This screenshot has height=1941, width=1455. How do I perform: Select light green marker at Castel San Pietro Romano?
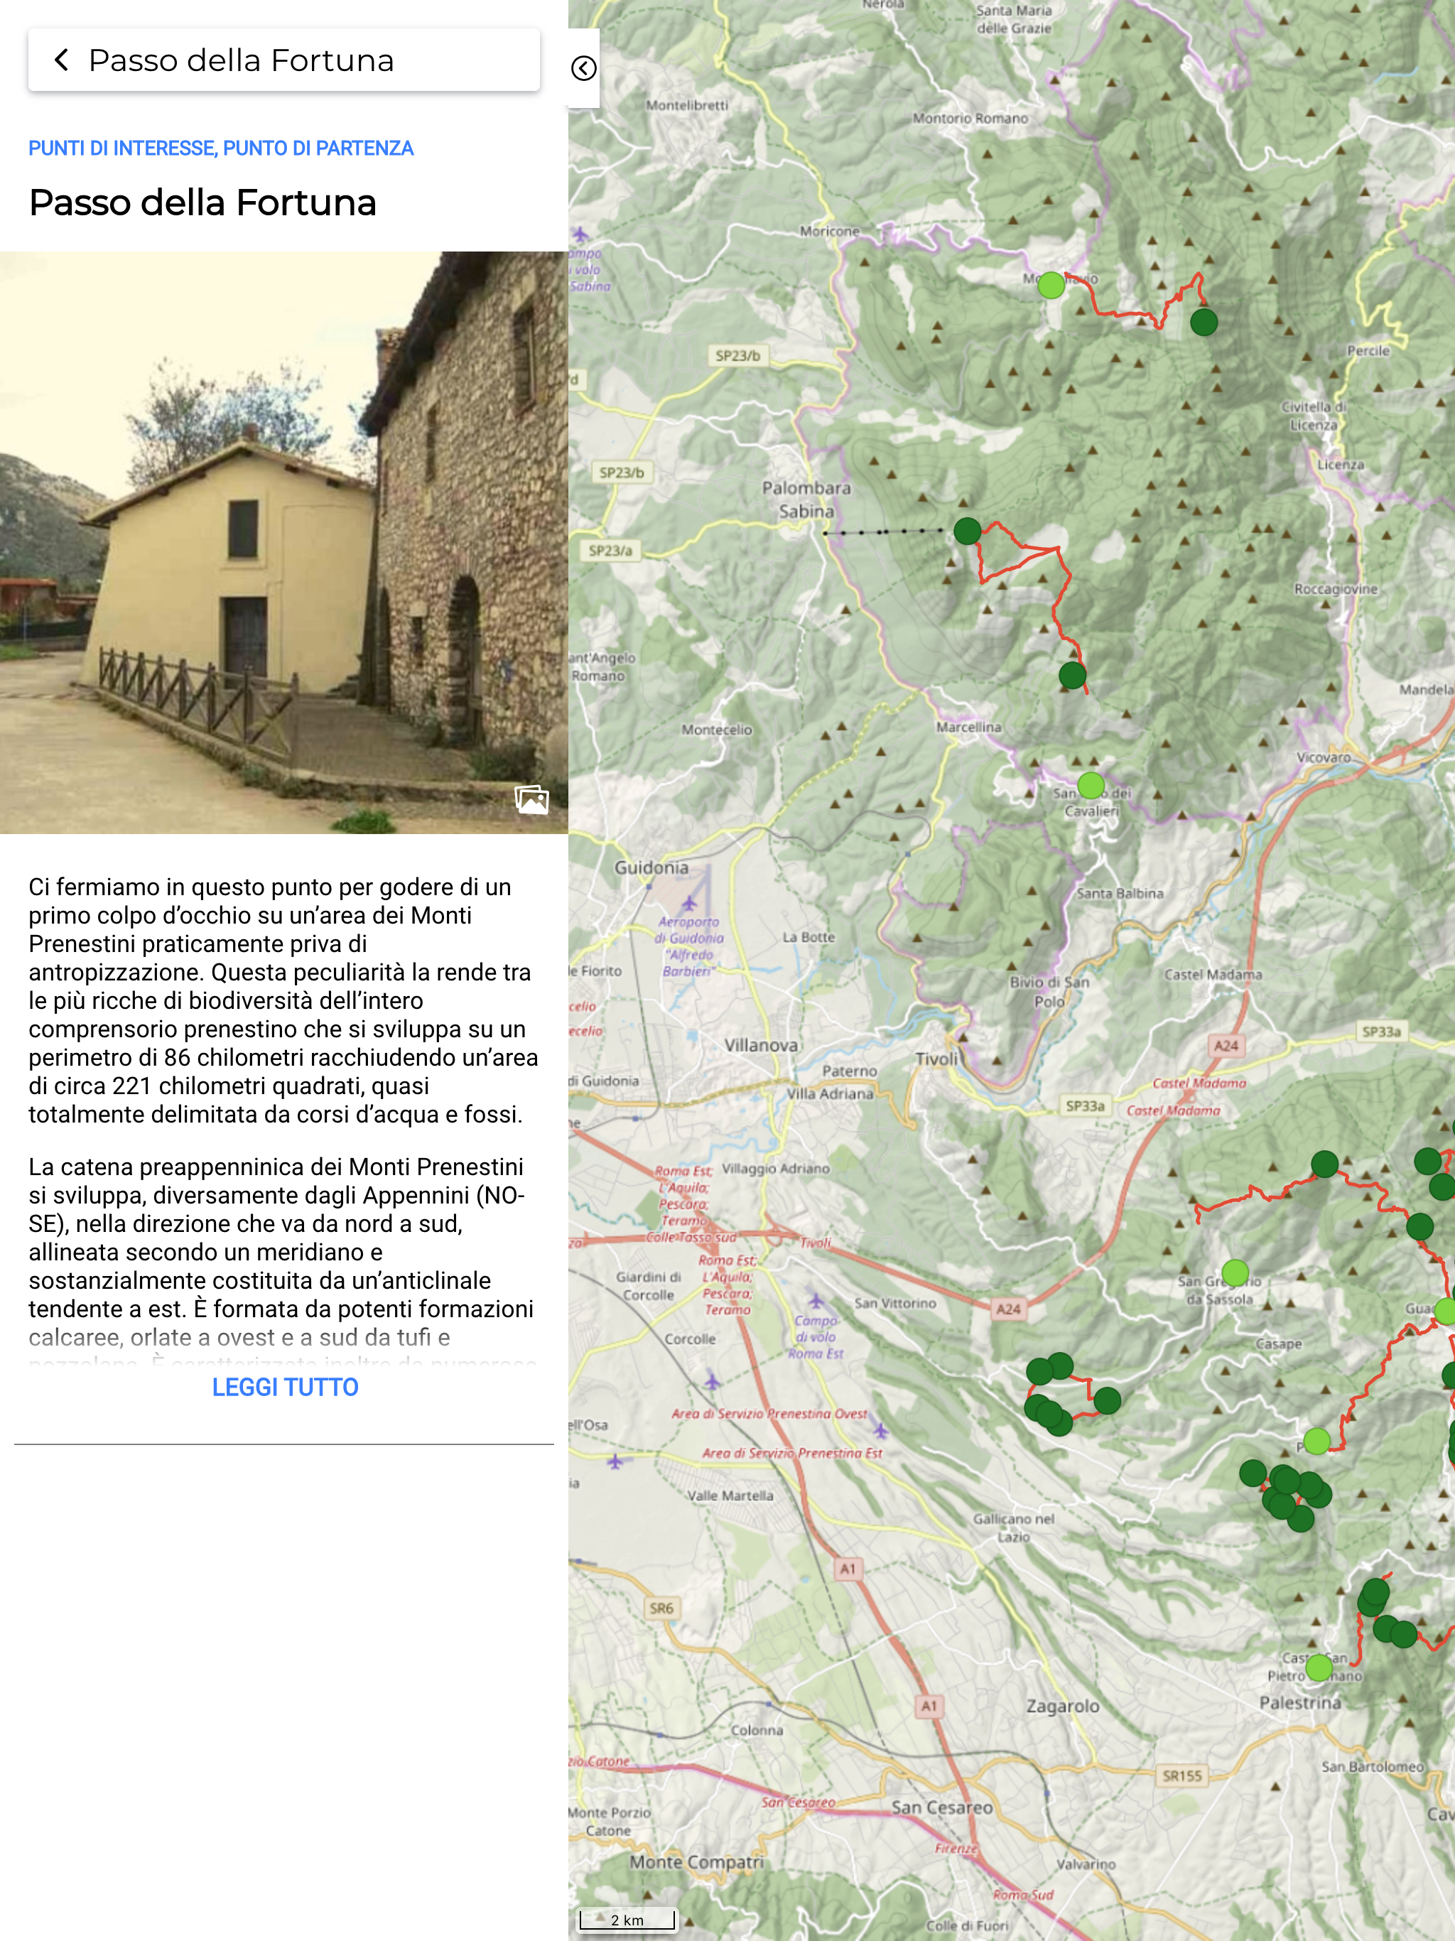[1318, 1667]
